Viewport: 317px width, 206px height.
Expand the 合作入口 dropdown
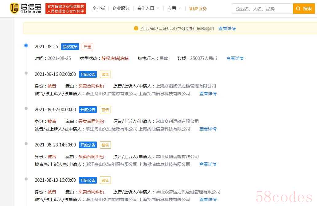point(148,8)
